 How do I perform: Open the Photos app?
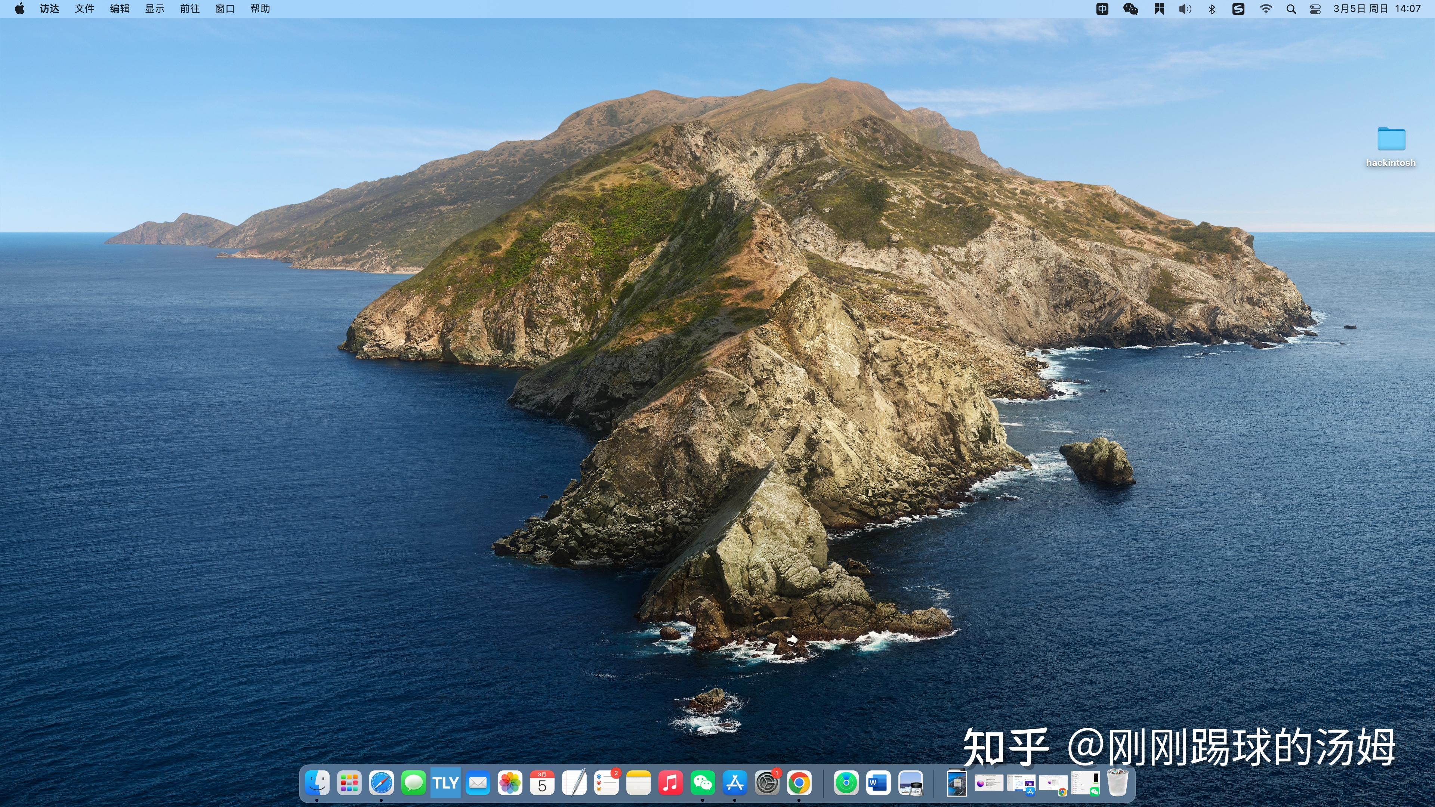click(x=510, y=783)
